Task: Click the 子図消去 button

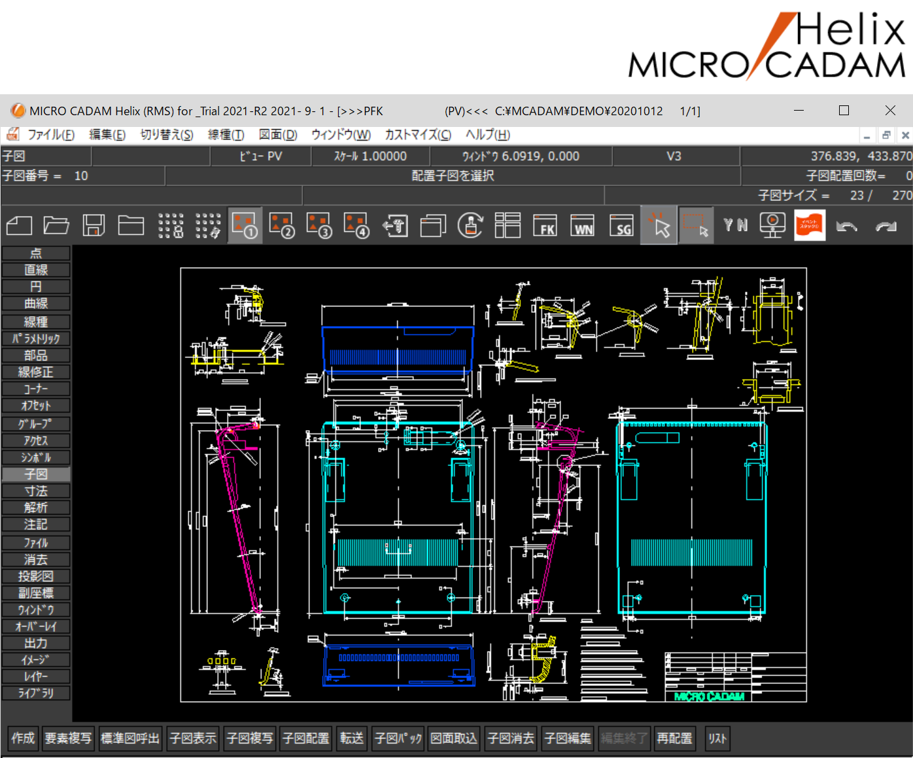Action: (x=511, y=738)
